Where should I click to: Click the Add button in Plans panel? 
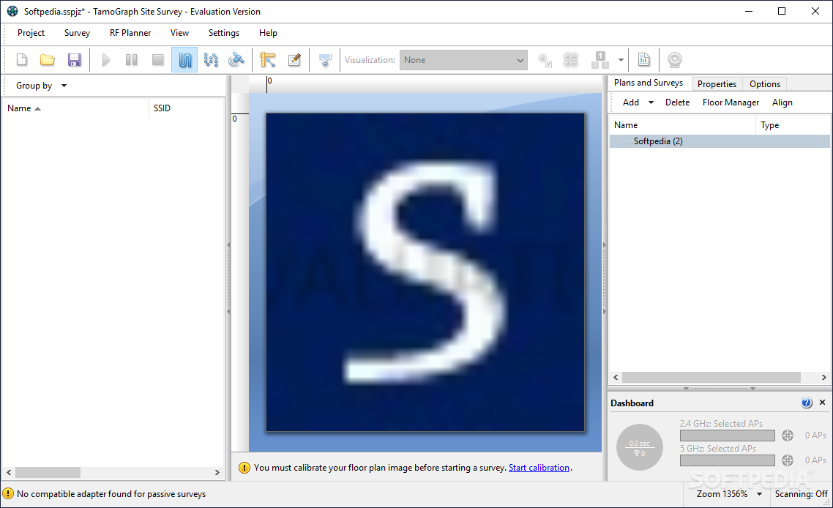630,102
